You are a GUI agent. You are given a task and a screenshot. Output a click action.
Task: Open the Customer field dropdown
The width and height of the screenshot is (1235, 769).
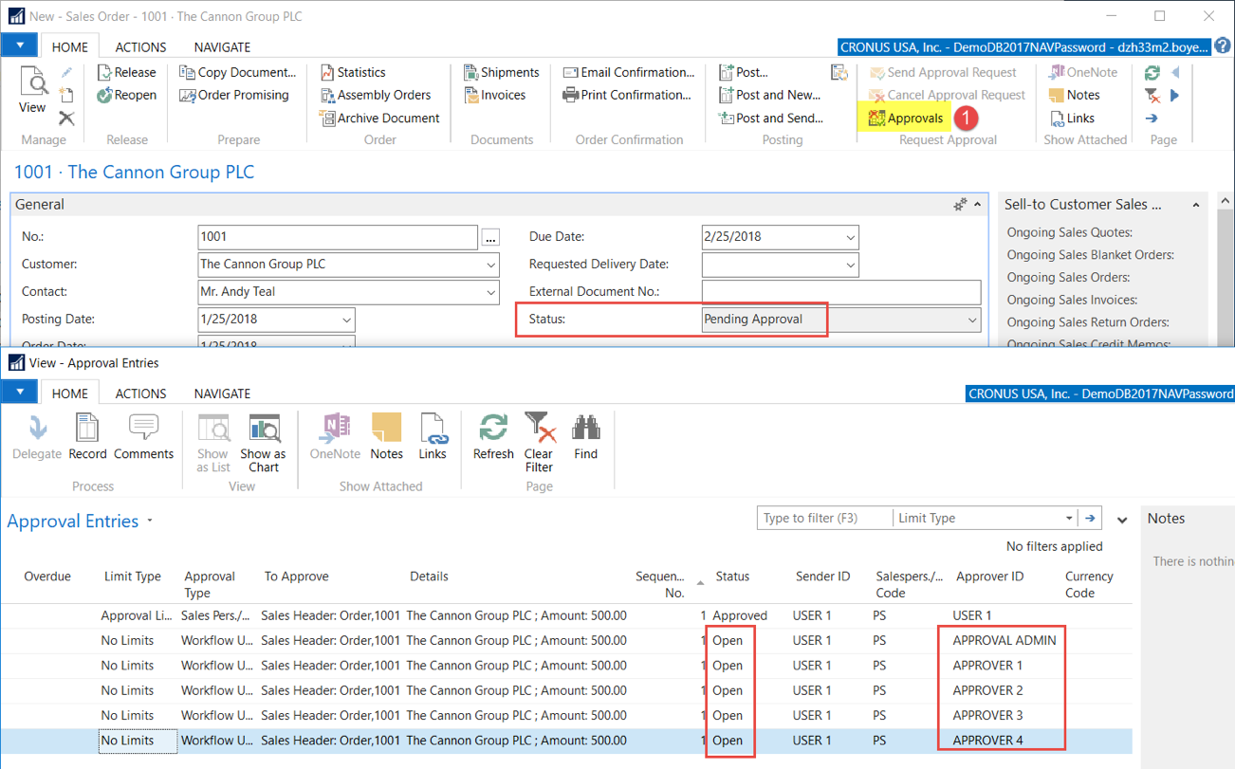[x=489, y=264]
